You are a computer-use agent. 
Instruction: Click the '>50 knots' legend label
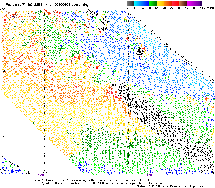coord(207,8)
